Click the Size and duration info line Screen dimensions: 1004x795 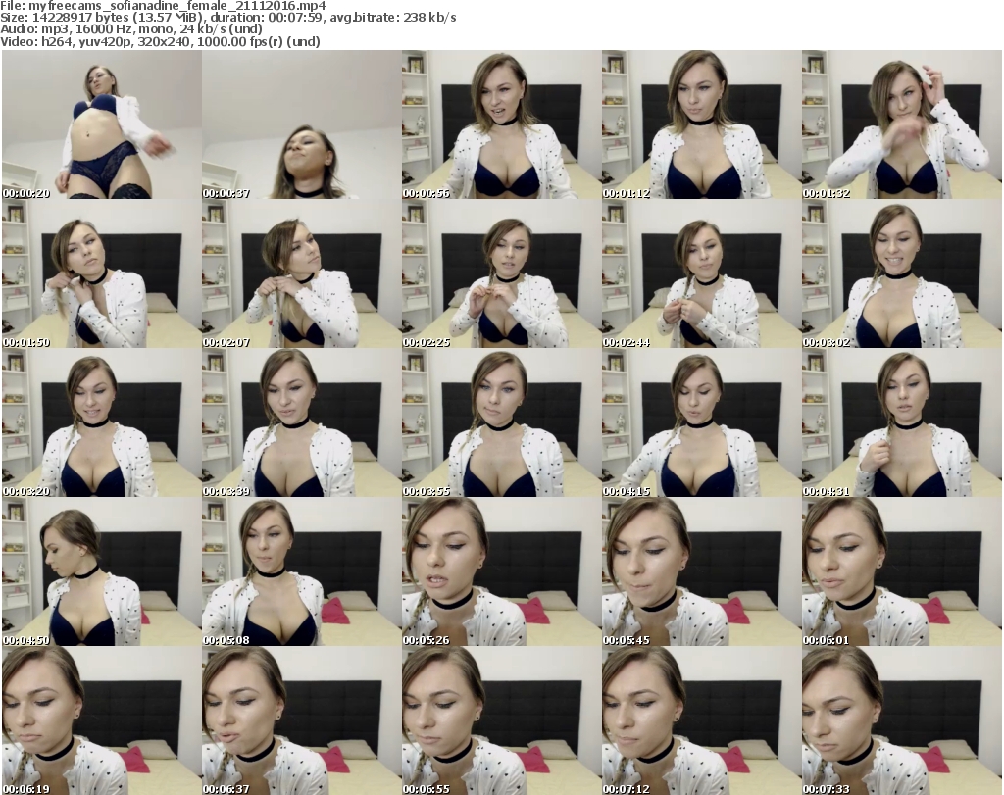tap(228, 18)
